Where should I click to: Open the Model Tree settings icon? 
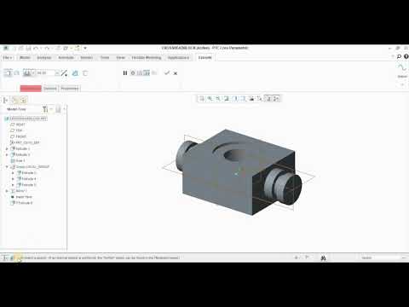pyautogui.click(x=45, y=109)
